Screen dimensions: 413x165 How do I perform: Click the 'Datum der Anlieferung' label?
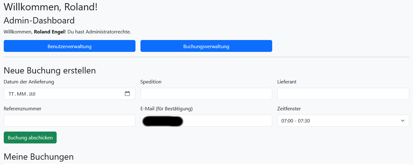pos(29,82)
